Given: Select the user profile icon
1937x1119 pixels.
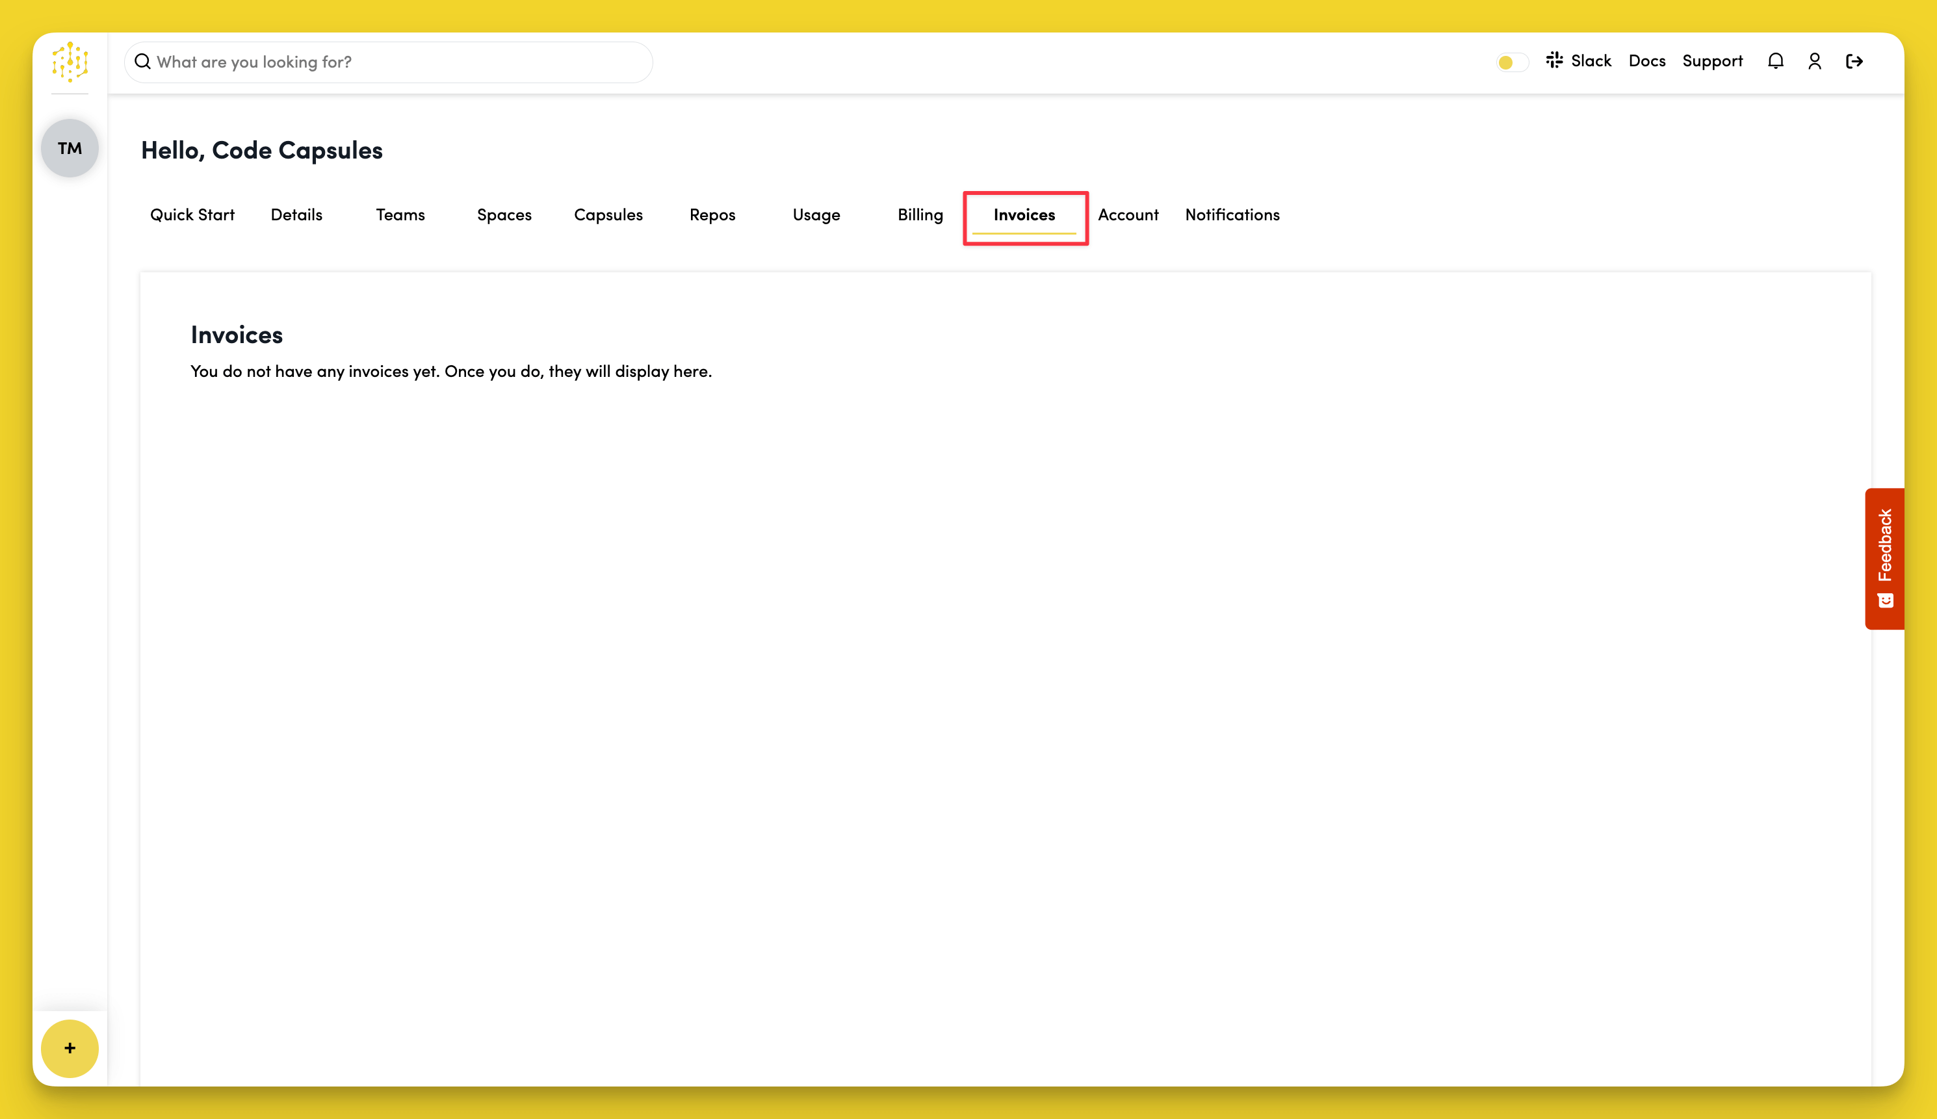Looking at the screenshot, I should (x=1815, y=60).
